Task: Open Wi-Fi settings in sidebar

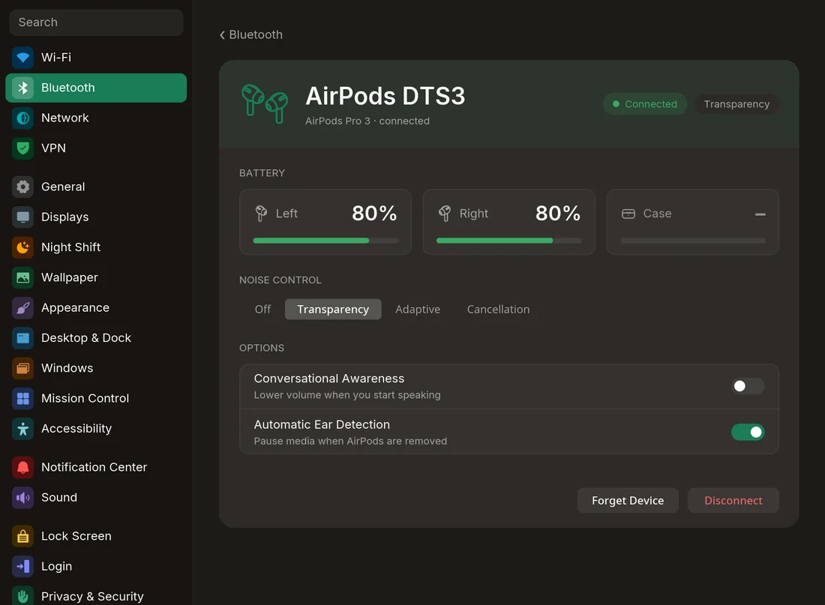Action: point(96,57)
